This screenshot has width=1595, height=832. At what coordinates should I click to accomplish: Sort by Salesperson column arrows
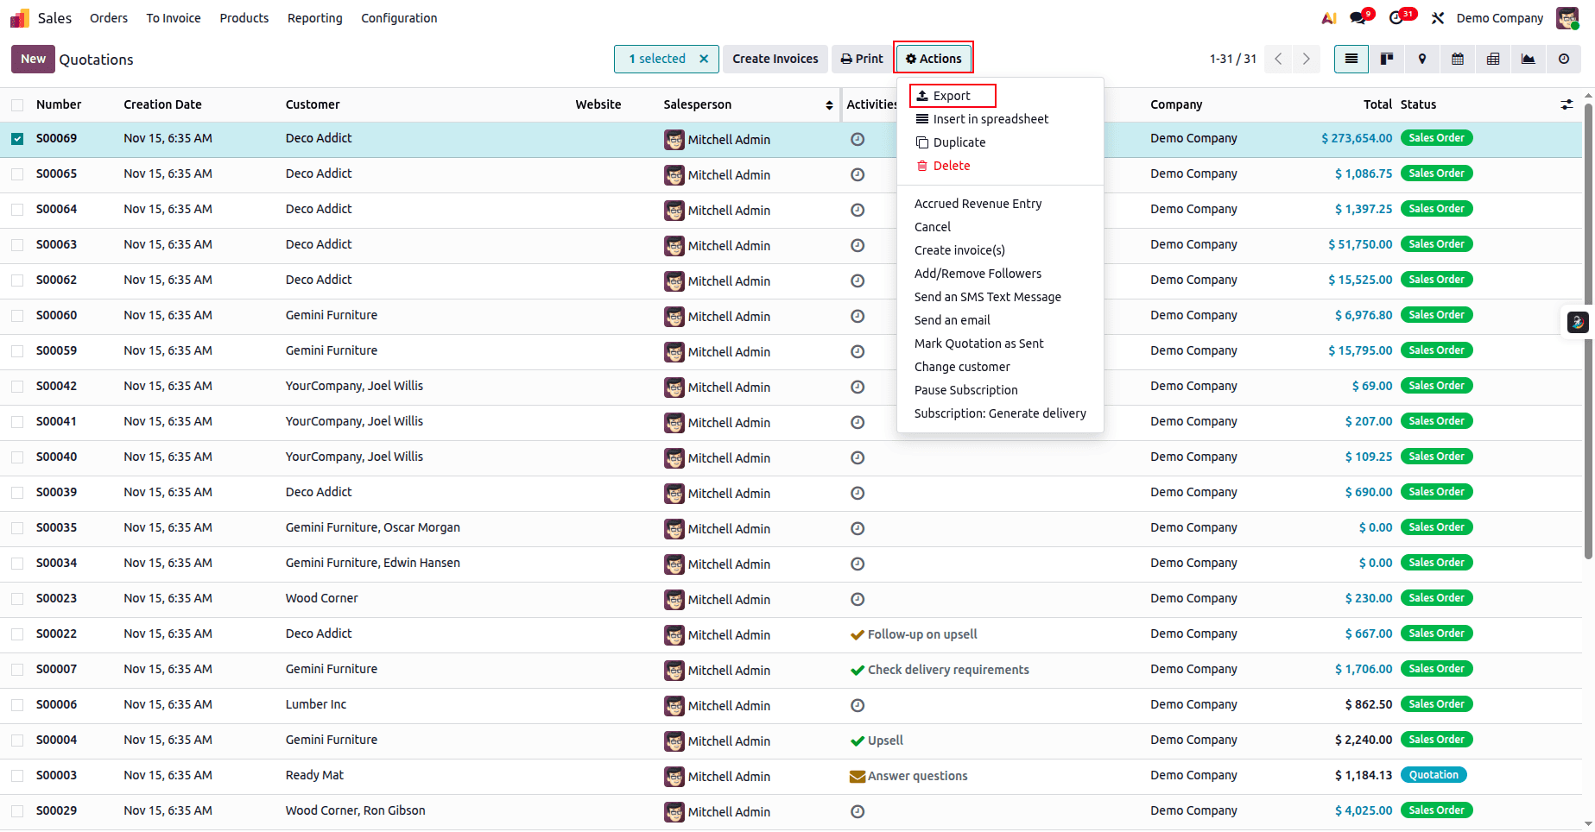coord(830,104)
